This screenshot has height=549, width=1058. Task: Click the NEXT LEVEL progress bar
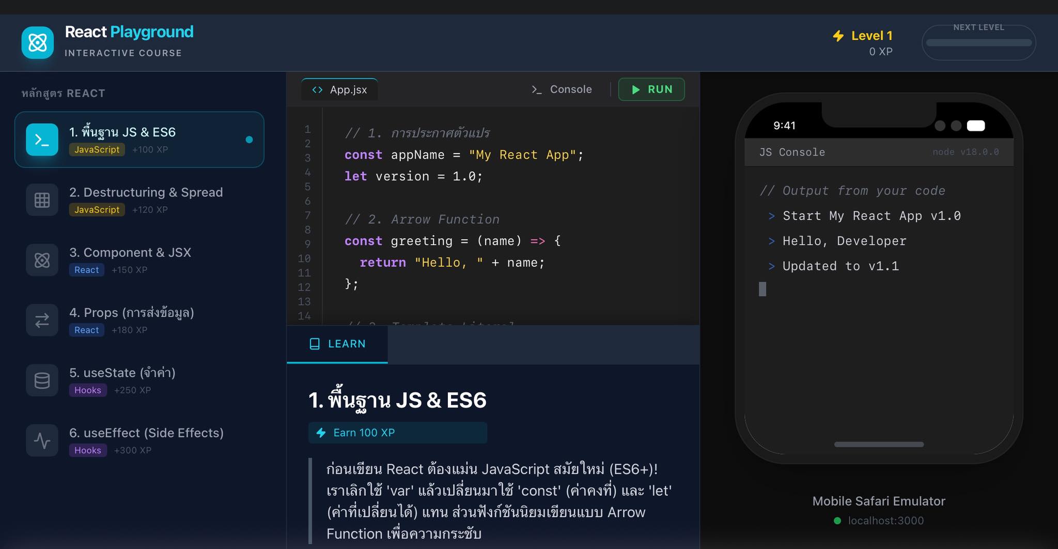click(x=978, y=43)
